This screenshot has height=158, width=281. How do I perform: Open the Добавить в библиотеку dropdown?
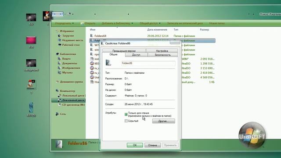pos(117,23)
